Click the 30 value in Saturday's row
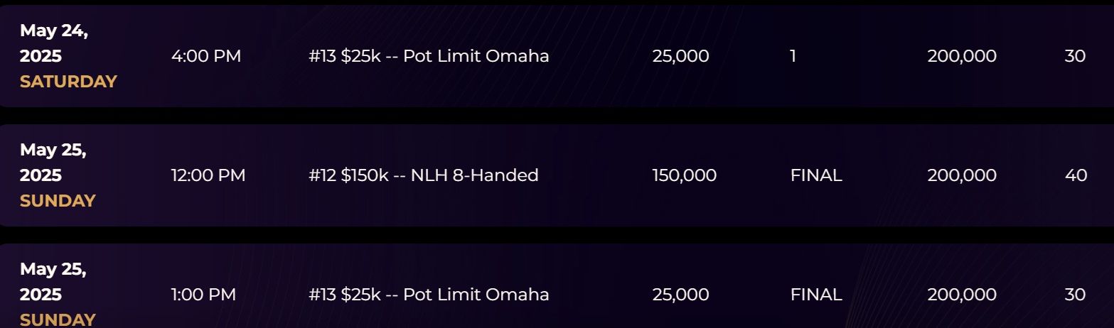1114x328 pixels. coord(1075,56)
